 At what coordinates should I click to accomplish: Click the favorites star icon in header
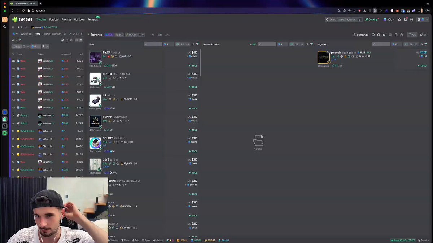click(x=399, y=19)
